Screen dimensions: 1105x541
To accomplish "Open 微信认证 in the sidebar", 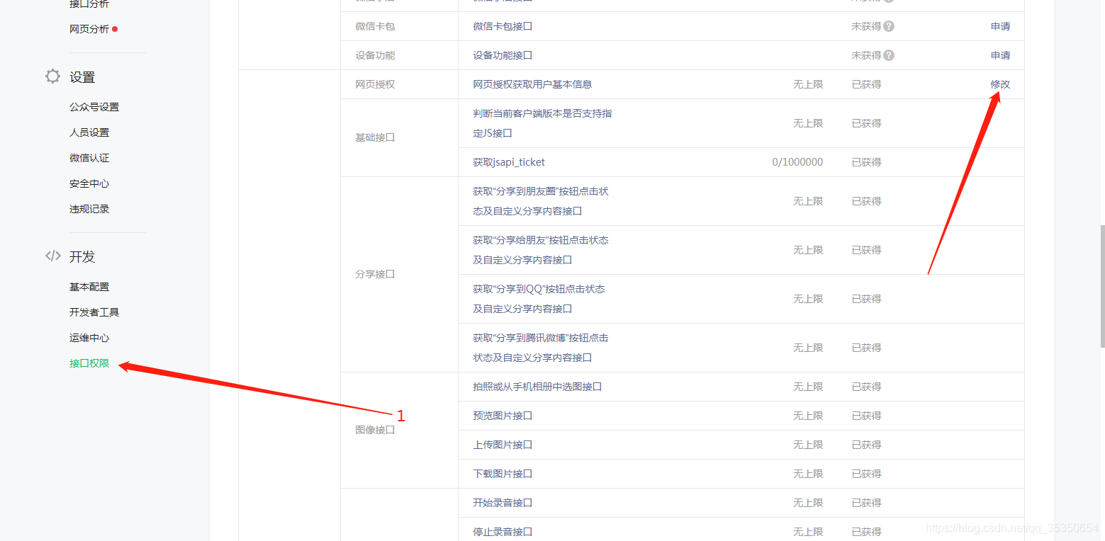I will (x=89, y=158).
